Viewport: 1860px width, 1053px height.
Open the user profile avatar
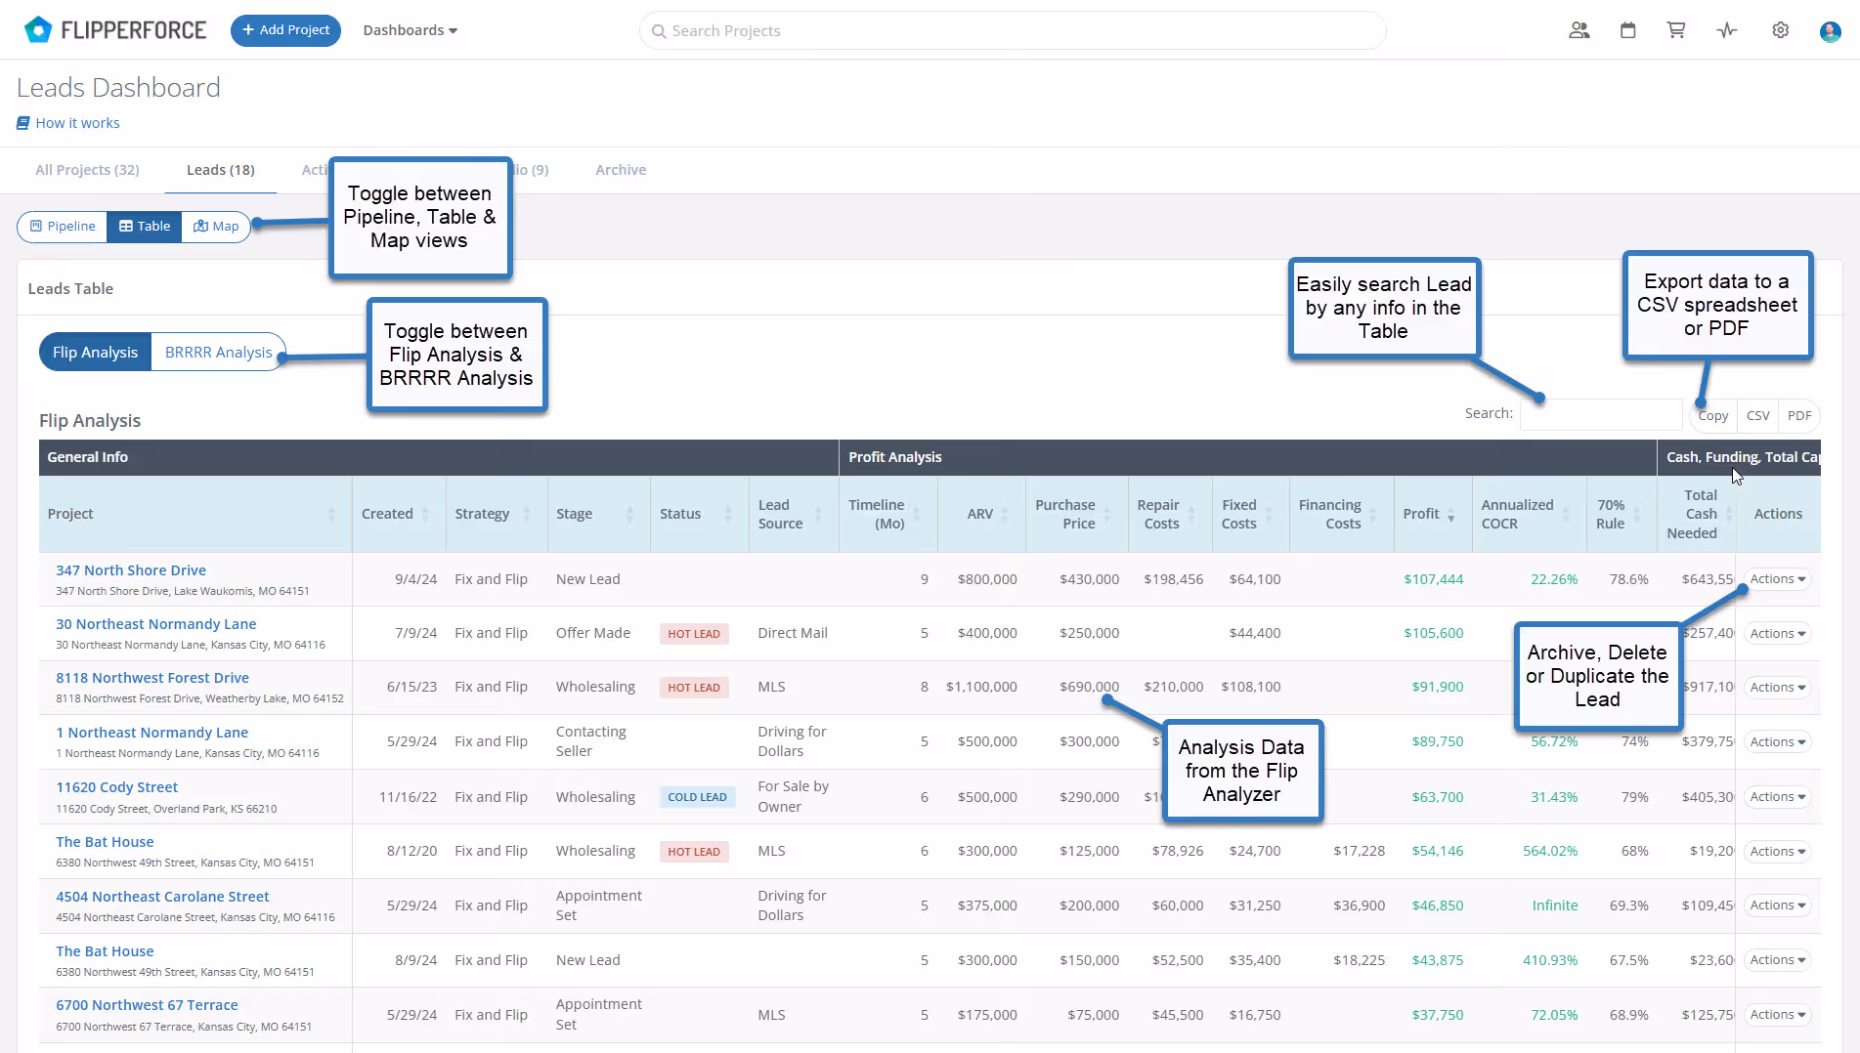coord(1830,31)
